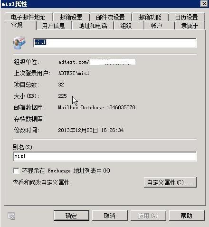
Task: Open the 帐户 tab
Action: point(156,26)
